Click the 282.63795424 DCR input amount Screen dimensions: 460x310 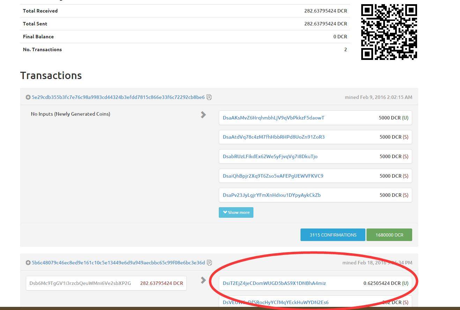pos(162,283)
